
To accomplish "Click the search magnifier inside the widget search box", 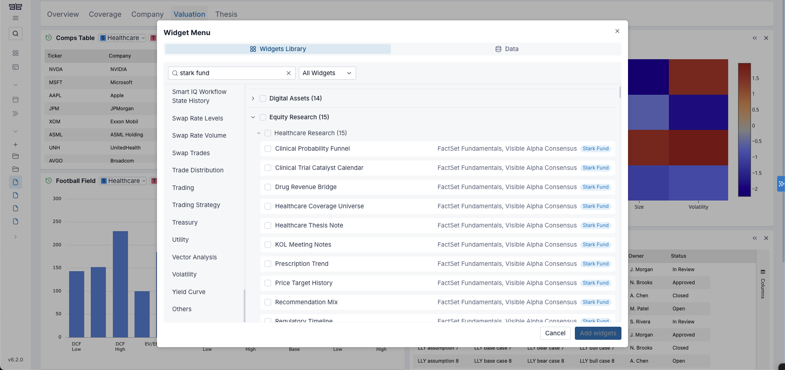I will point(175,73).
